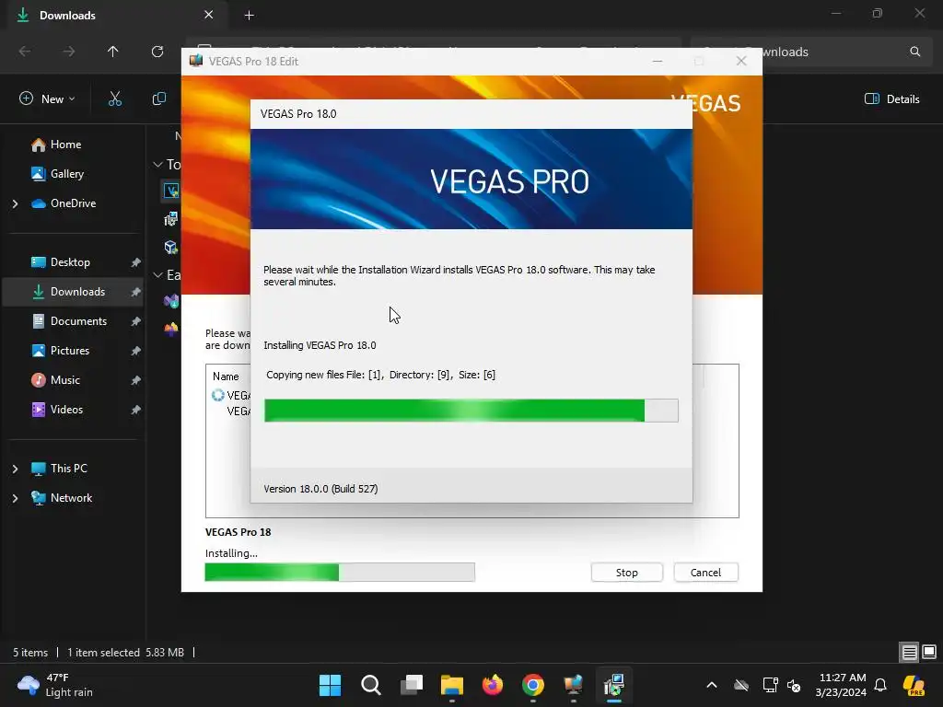The width and height of the screenshot is (943, 707).
Task: Open the weather widget showing Light rain
Action: tap(55, 685)
